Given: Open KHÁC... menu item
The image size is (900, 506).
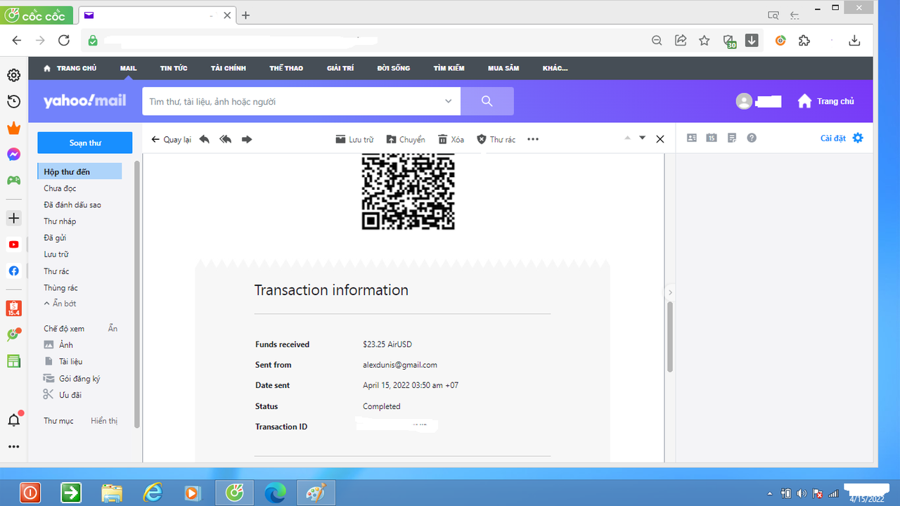Looking at the screenshot, I should click(555, 68).
